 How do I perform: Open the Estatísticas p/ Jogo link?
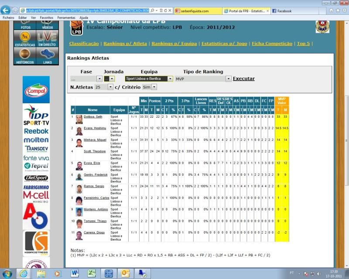point(224,44)
